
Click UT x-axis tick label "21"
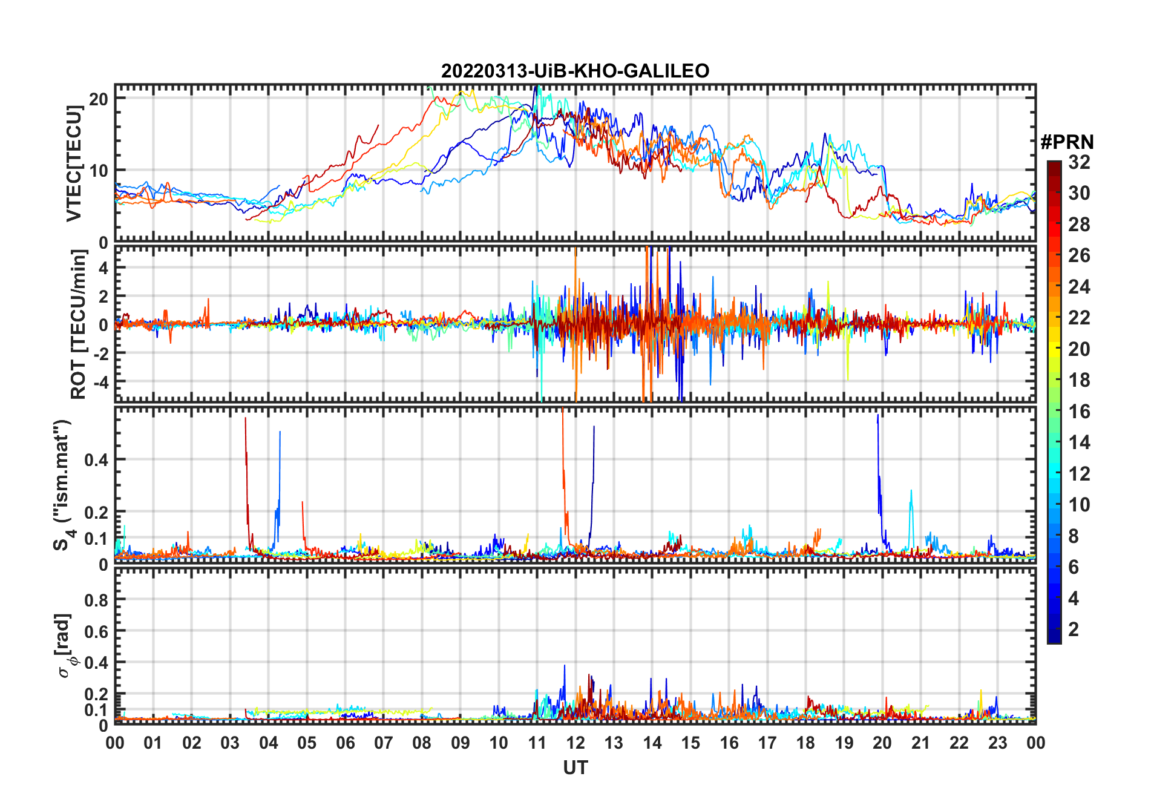click(x=921, y=743)
